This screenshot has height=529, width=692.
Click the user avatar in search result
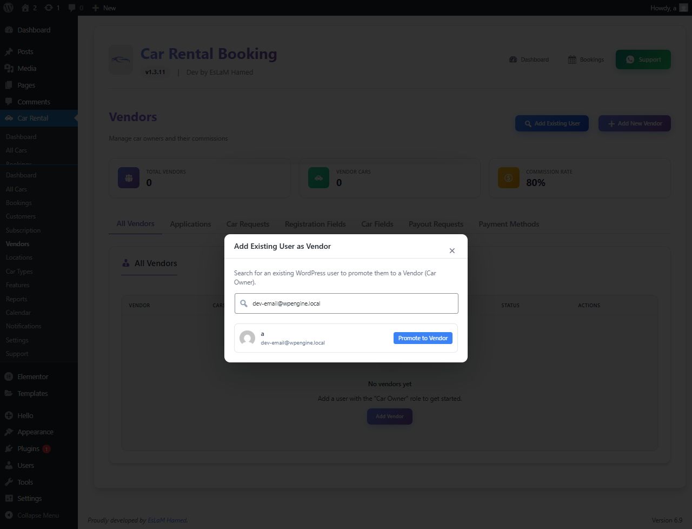(x=247, y=338)
